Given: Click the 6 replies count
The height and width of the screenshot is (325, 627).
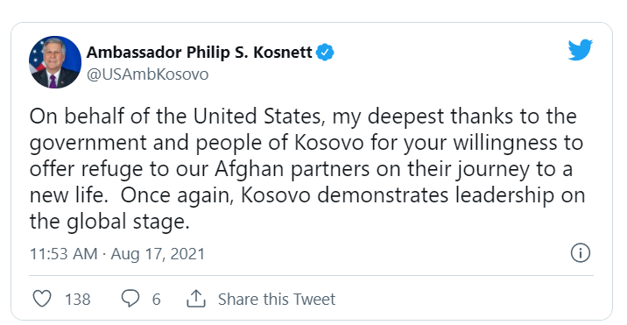Looking at the screenshot, I should coord(157,300).
